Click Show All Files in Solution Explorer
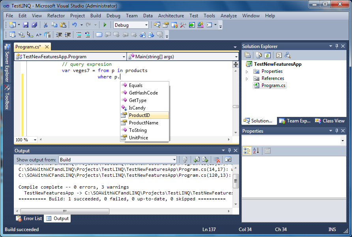The width and height of the screenshot is (352, 237). (259, 55)
